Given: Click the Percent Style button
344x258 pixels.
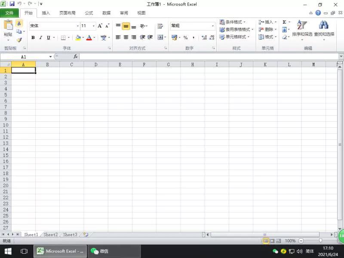Looking at the screenshot, I should pos(186,37).
